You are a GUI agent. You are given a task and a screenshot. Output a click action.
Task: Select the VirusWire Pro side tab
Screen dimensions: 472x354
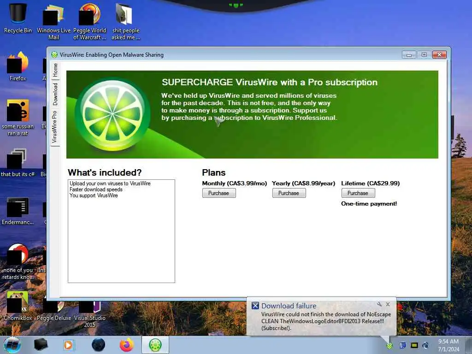click(55, 127)
